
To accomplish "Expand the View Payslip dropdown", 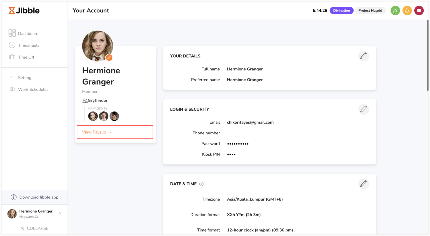I will click(96, 132).
